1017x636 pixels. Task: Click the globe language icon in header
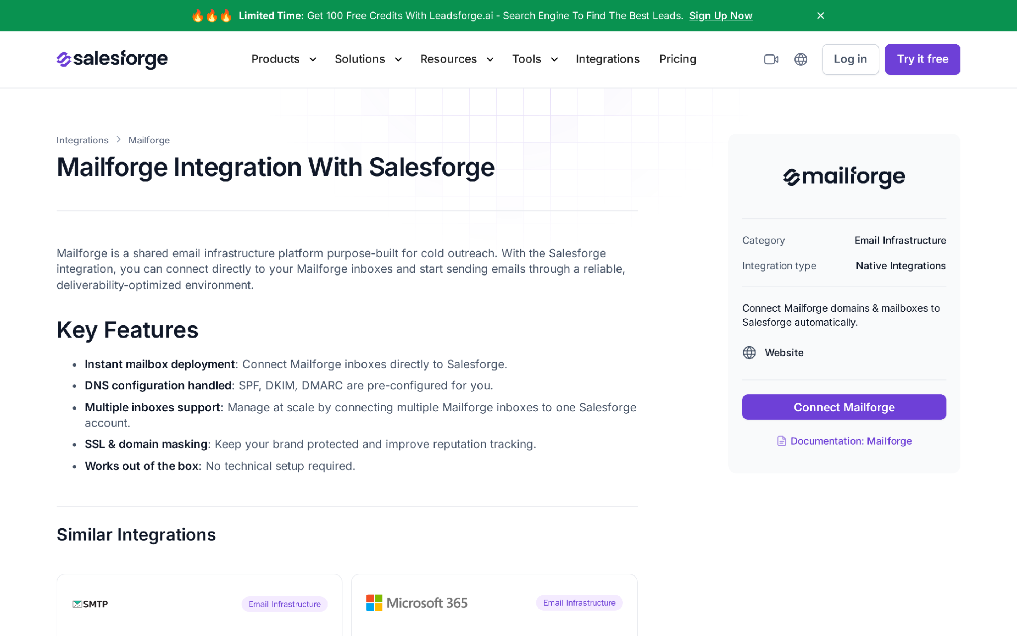pyautogui.click(x=801, y=59)
